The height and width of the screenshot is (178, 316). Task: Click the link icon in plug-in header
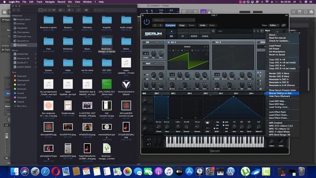283,25
